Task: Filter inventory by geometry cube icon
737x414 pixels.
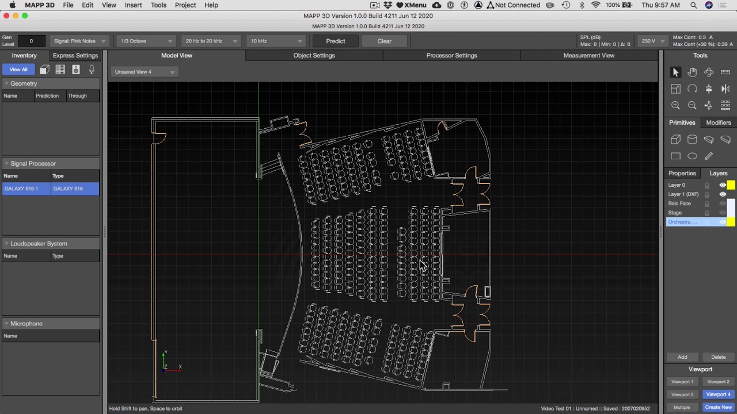Action: point(44,70)
